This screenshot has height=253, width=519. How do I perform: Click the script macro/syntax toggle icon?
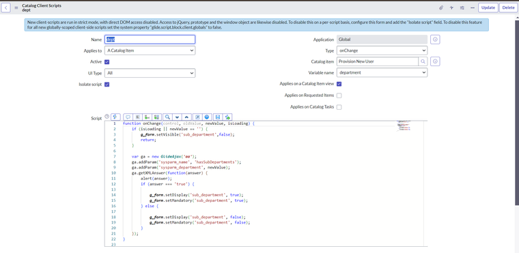tap(115, 117)
